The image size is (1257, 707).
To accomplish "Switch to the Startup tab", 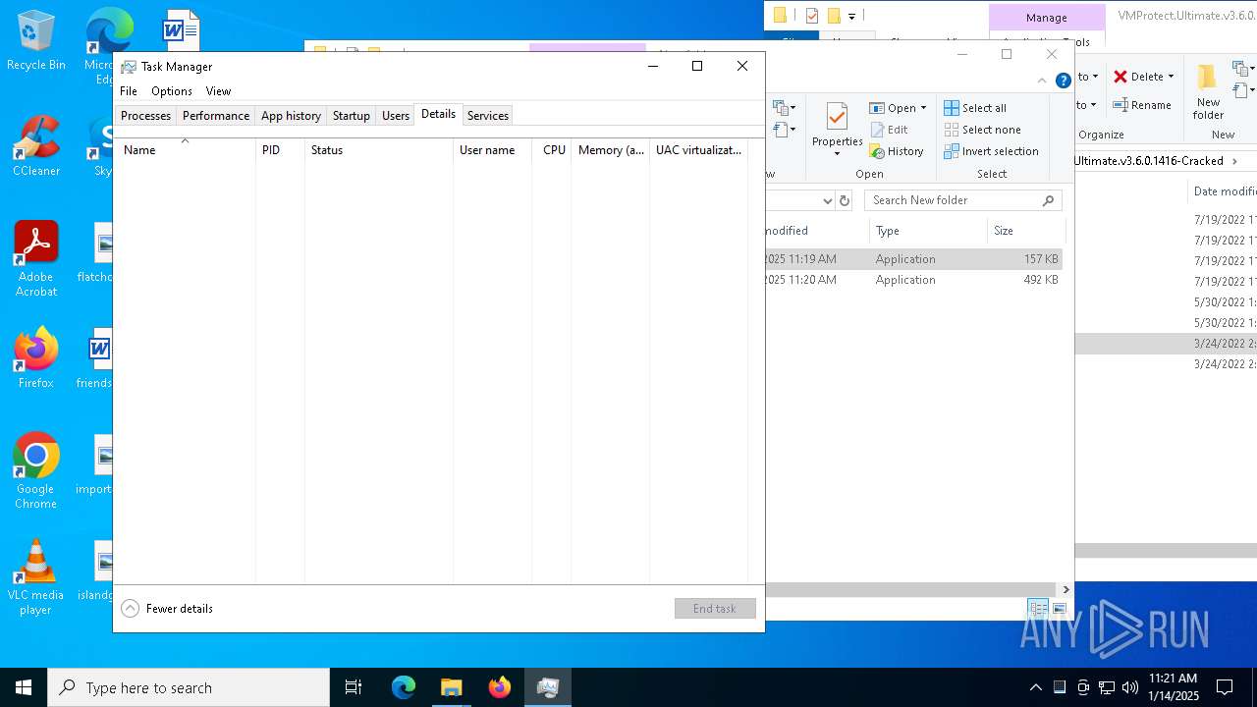I will tap(351, 116).
